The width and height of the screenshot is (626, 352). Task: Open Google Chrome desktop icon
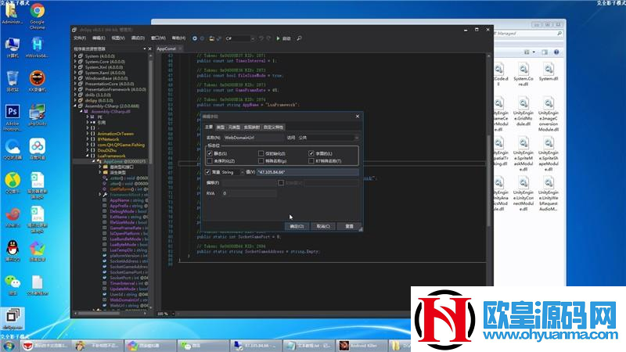click(x=37, y=16)
